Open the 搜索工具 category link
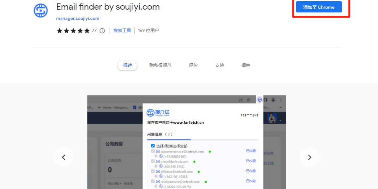 click(x=122, y=31)
